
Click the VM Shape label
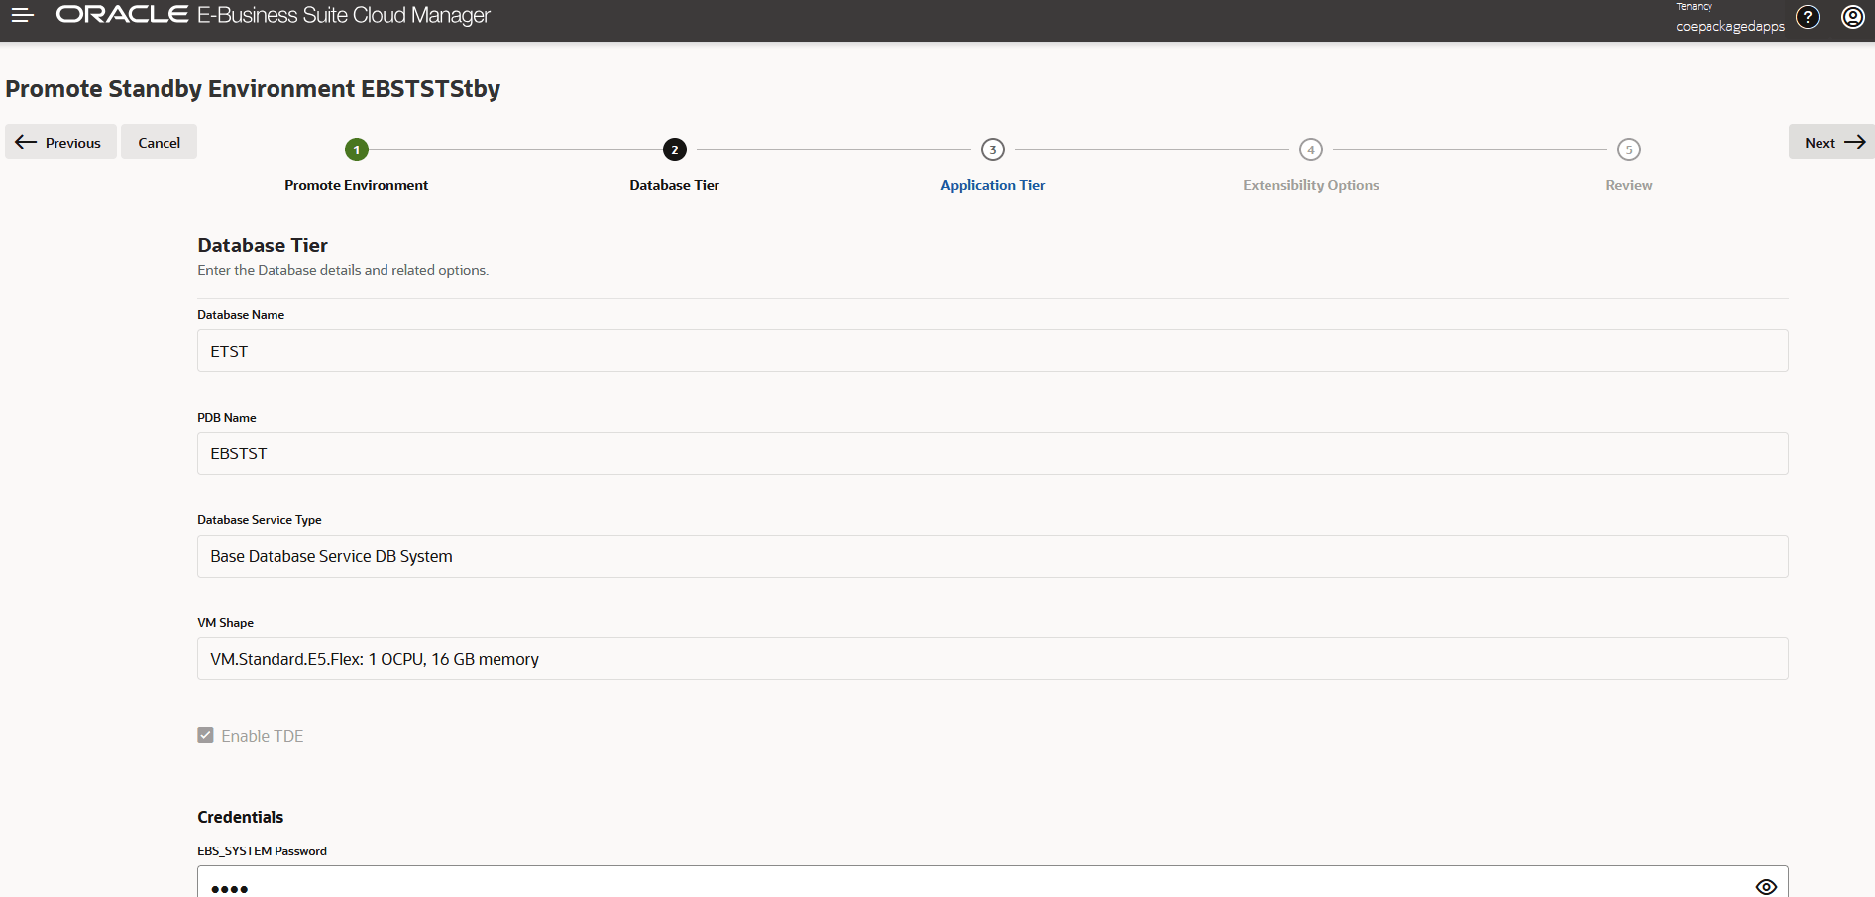pos(226,623)
